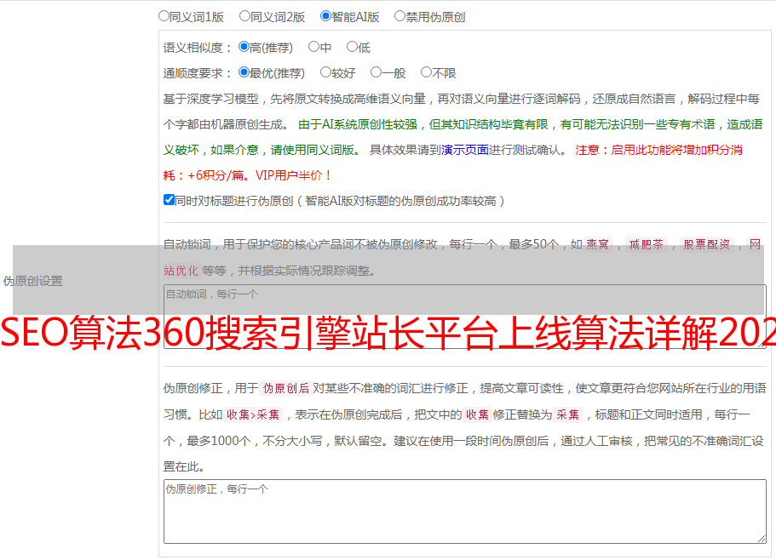776x560 pixels.
Task: Click the 燕窝 example keyword tag
Action: (x=597, y=244)
